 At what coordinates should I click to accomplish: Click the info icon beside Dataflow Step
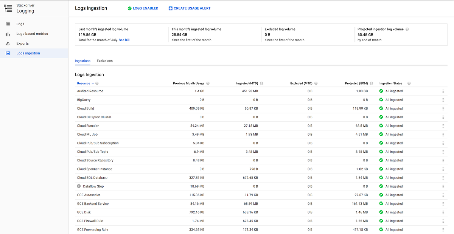tap(79, 186)
